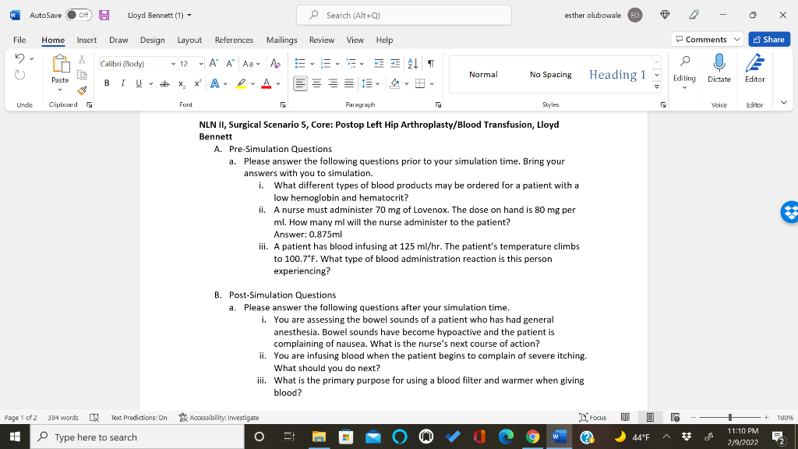Screen dimensions: 798x449
Task: Apply yellow text highlight color
Action: pos(242,83)
